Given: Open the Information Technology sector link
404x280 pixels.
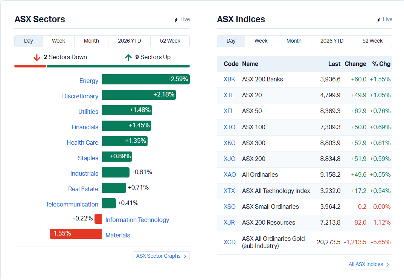Looking at the screenshot, I should coord(137,220).
